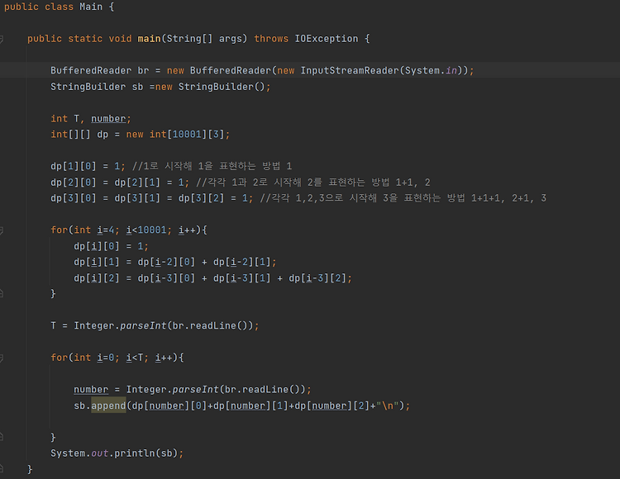
Task: Click InputStreamReader in the br declaration
Action: [350, 71]
